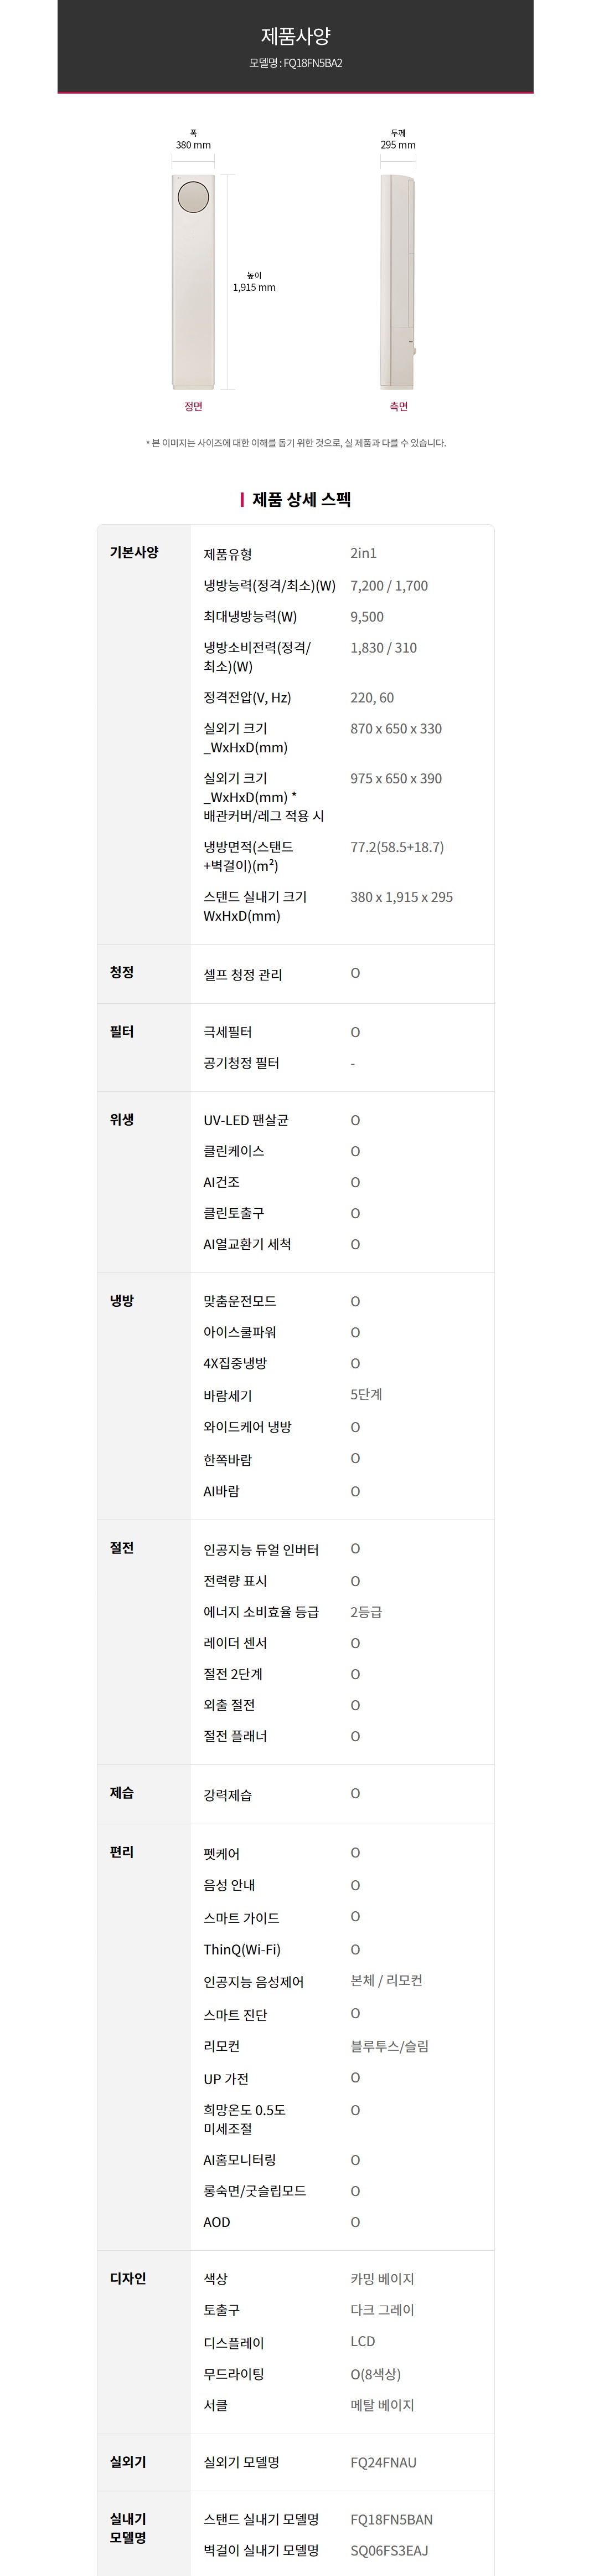Click the 높이 1,915 mm dimension label

254,281
